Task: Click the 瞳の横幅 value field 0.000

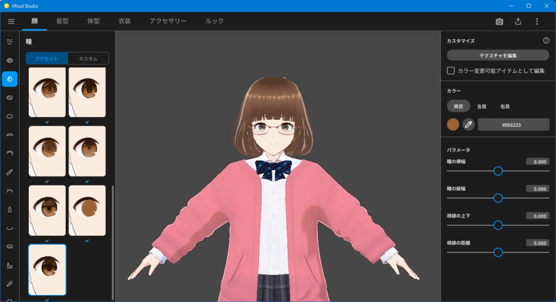Action: tap(538, 162)
